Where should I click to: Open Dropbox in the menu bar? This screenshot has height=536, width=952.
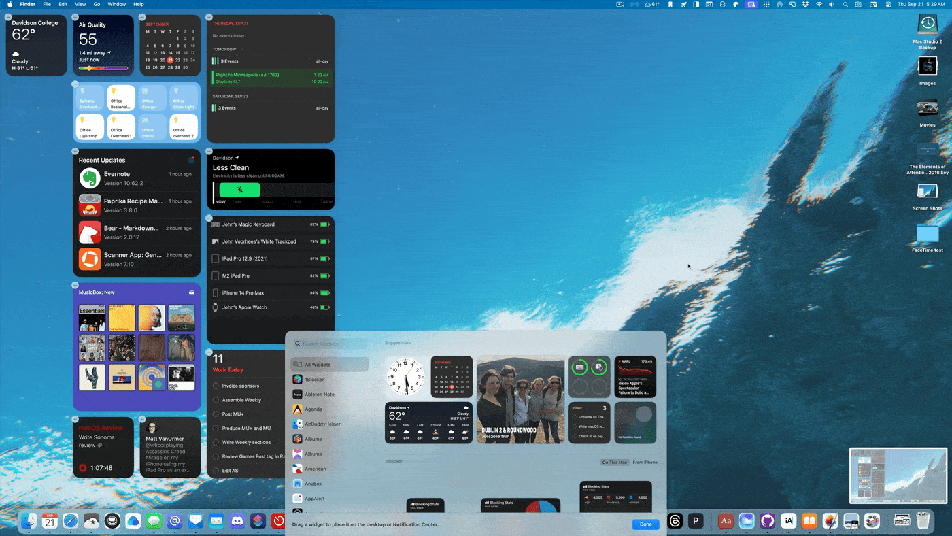[805, 4]
